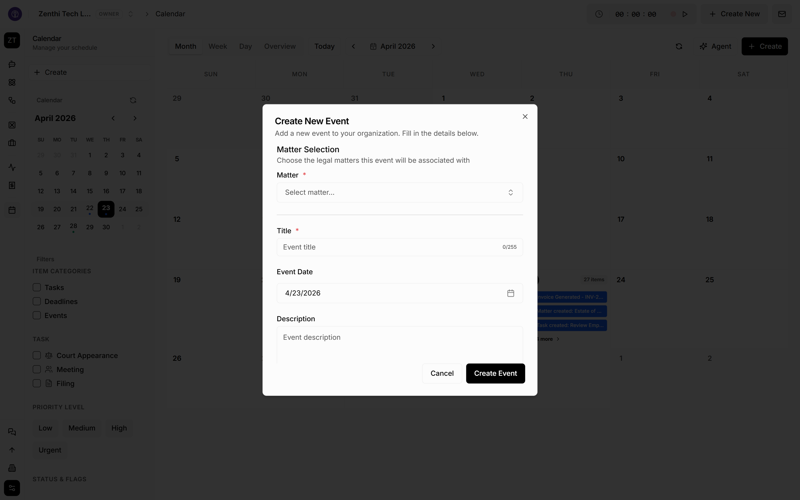Cancel the new event dialog
Viewport: 800px width, 500px height.
(x=442, y=373)
